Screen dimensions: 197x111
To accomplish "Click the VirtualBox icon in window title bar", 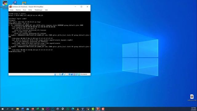I will (10, 7).
